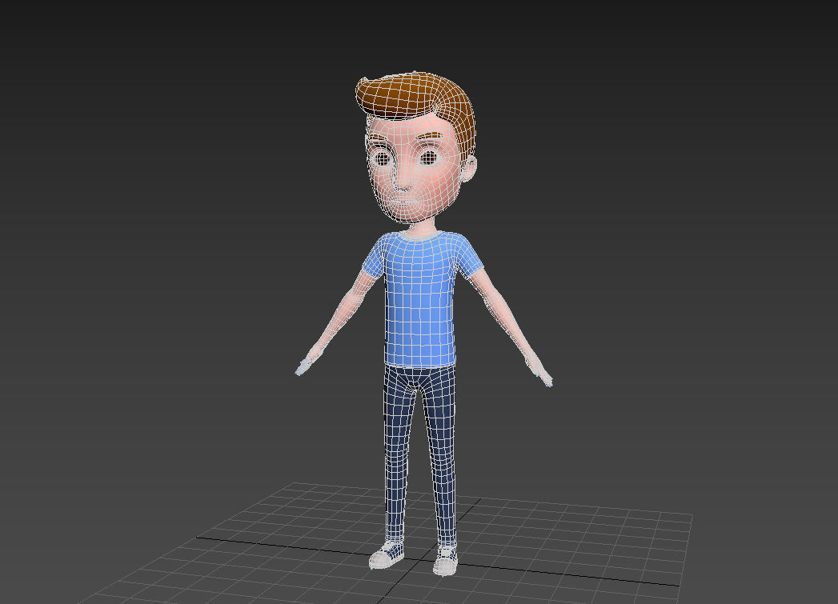Click the hand at the viewer's right

click(x=541, y=373)
